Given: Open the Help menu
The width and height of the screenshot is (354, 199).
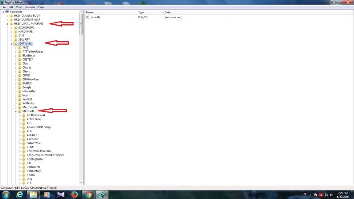Looking at the screenshot, I should pyautogui.click(x=41, y=7).
